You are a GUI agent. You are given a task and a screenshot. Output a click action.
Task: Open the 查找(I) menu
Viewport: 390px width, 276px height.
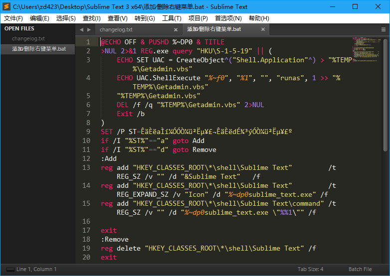coord(92,18)
